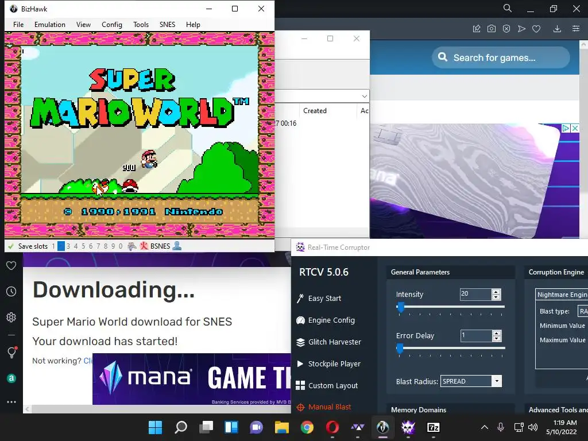The height and width of the screenshot is (441, 588).
Task: Select save slot 0 in BizHawk
Action: (x=121, y=246)
